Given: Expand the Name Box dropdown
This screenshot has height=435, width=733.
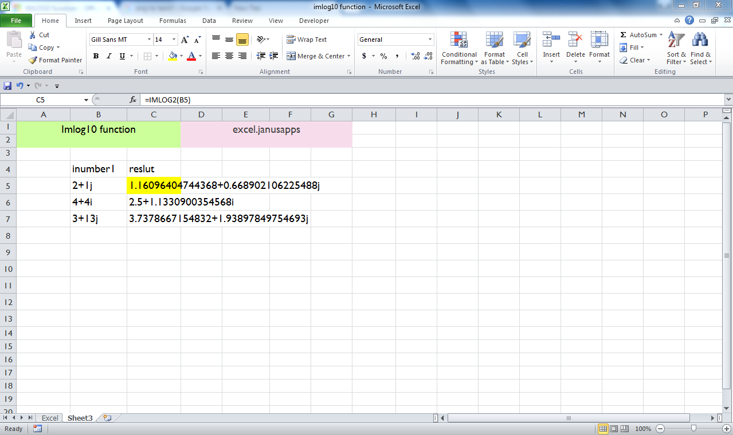Looking at the screenshot, I should pyautogui.click(x=86, y=100).
